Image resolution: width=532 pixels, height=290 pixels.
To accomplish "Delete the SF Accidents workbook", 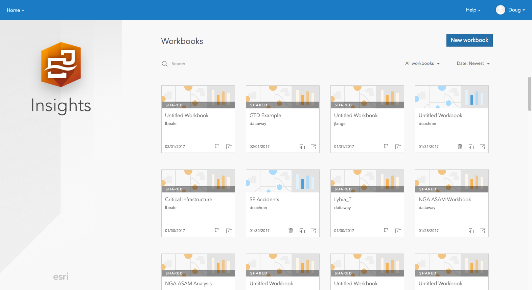I will point(291,231).
